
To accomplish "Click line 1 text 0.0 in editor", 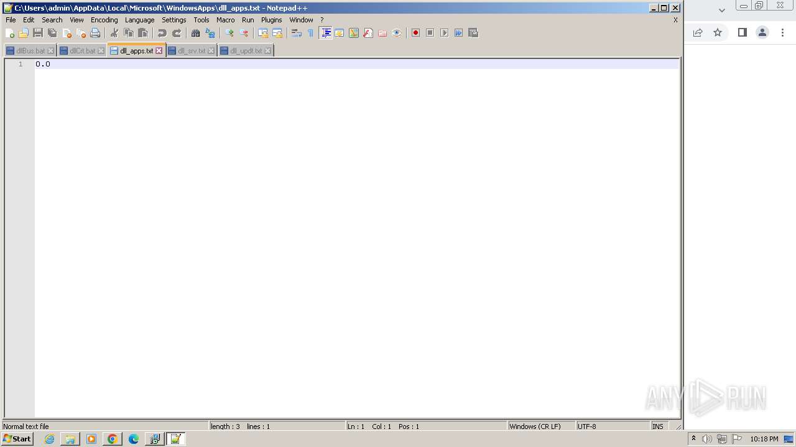I will pyautogui.click(x=43, y=64).
